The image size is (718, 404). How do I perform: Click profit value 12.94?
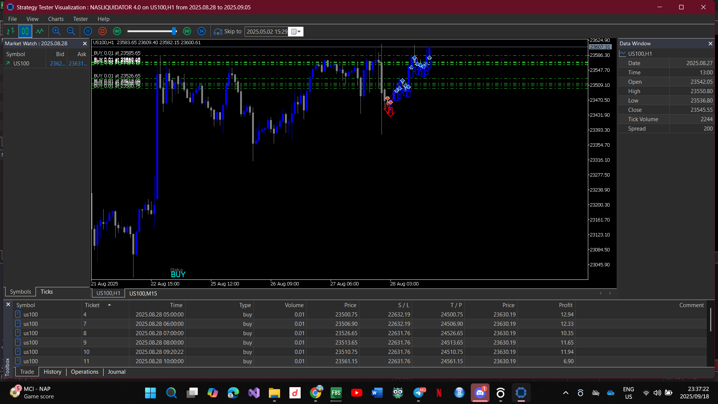click(567, 315)
